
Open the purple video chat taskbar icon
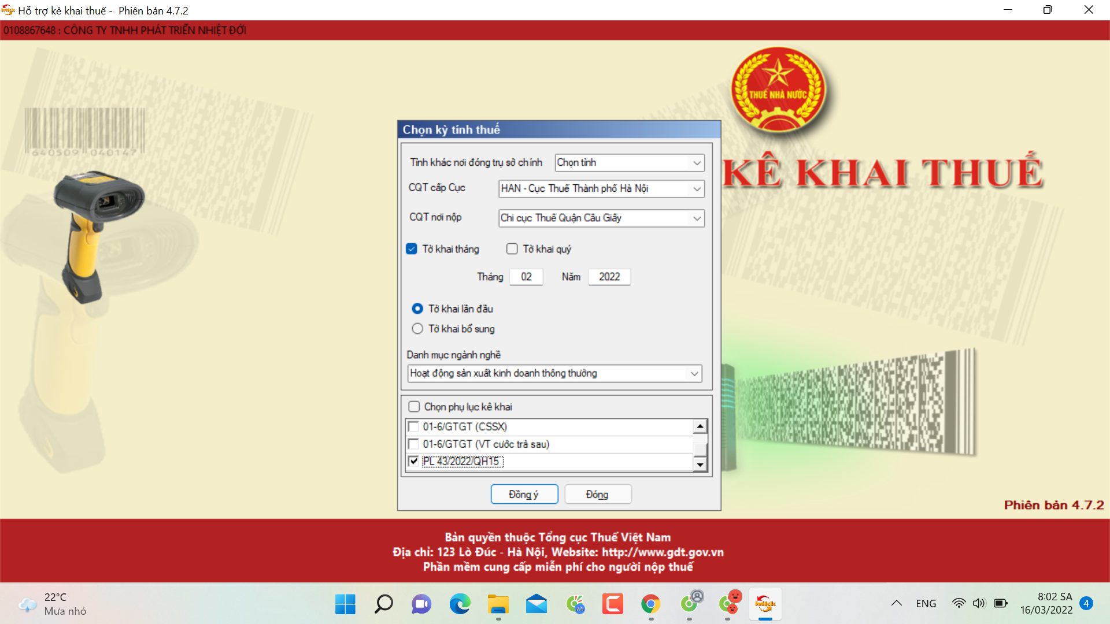tap(421, 604)
